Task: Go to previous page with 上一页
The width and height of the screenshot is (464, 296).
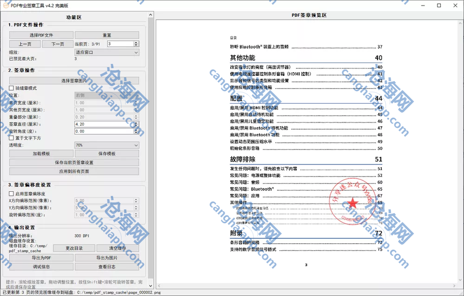Action: 25,44
